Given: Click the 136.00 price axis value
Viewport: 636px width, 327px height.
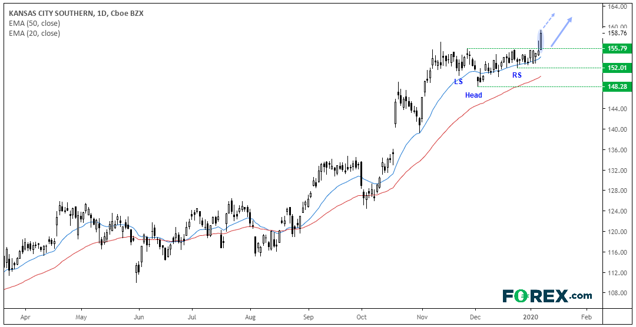Looking at the screenshot, I should [617, 150].
